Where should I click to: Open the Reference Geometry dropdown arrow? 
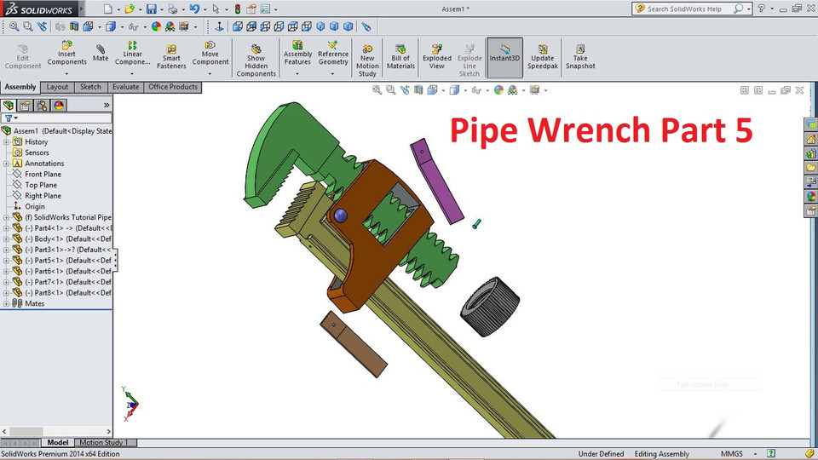[333, 73]
